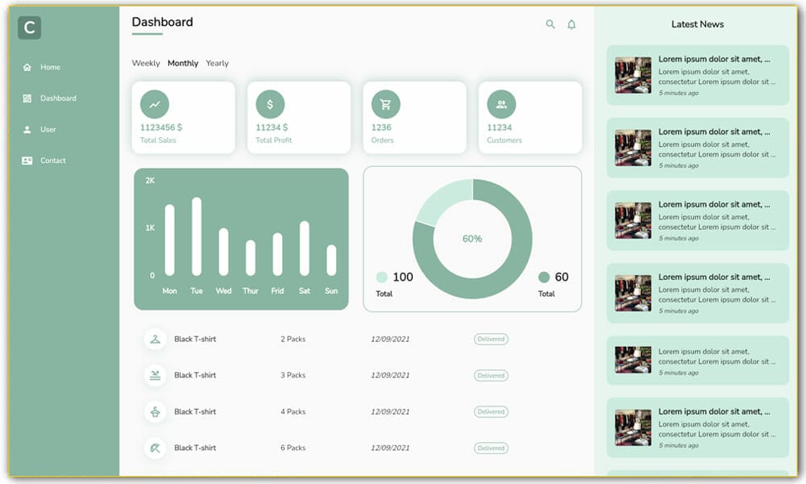Image resolution: width=806 pixels, height=484 pixels.
Task: Click the thumbnail image of the second news item
Action: point(633,147)
